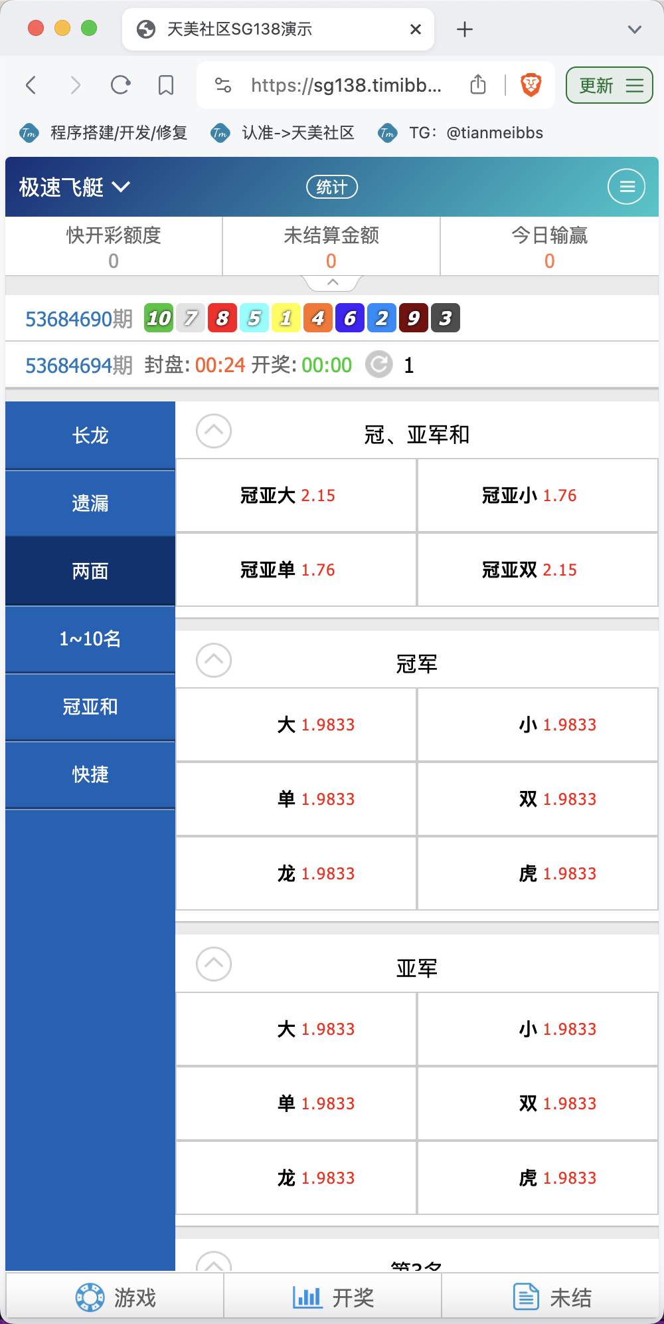This screenshot has width=664, height=1324.
Task: Open site settings icon beside URL
Action: [223, 85]
